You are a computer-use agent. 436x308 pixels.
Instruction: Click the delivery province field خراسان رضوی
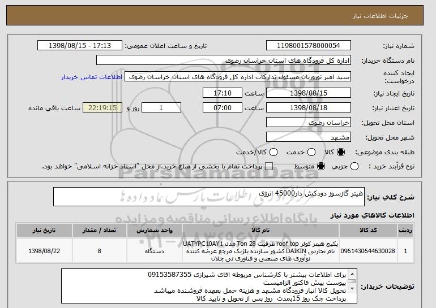[x=309, y=123]
